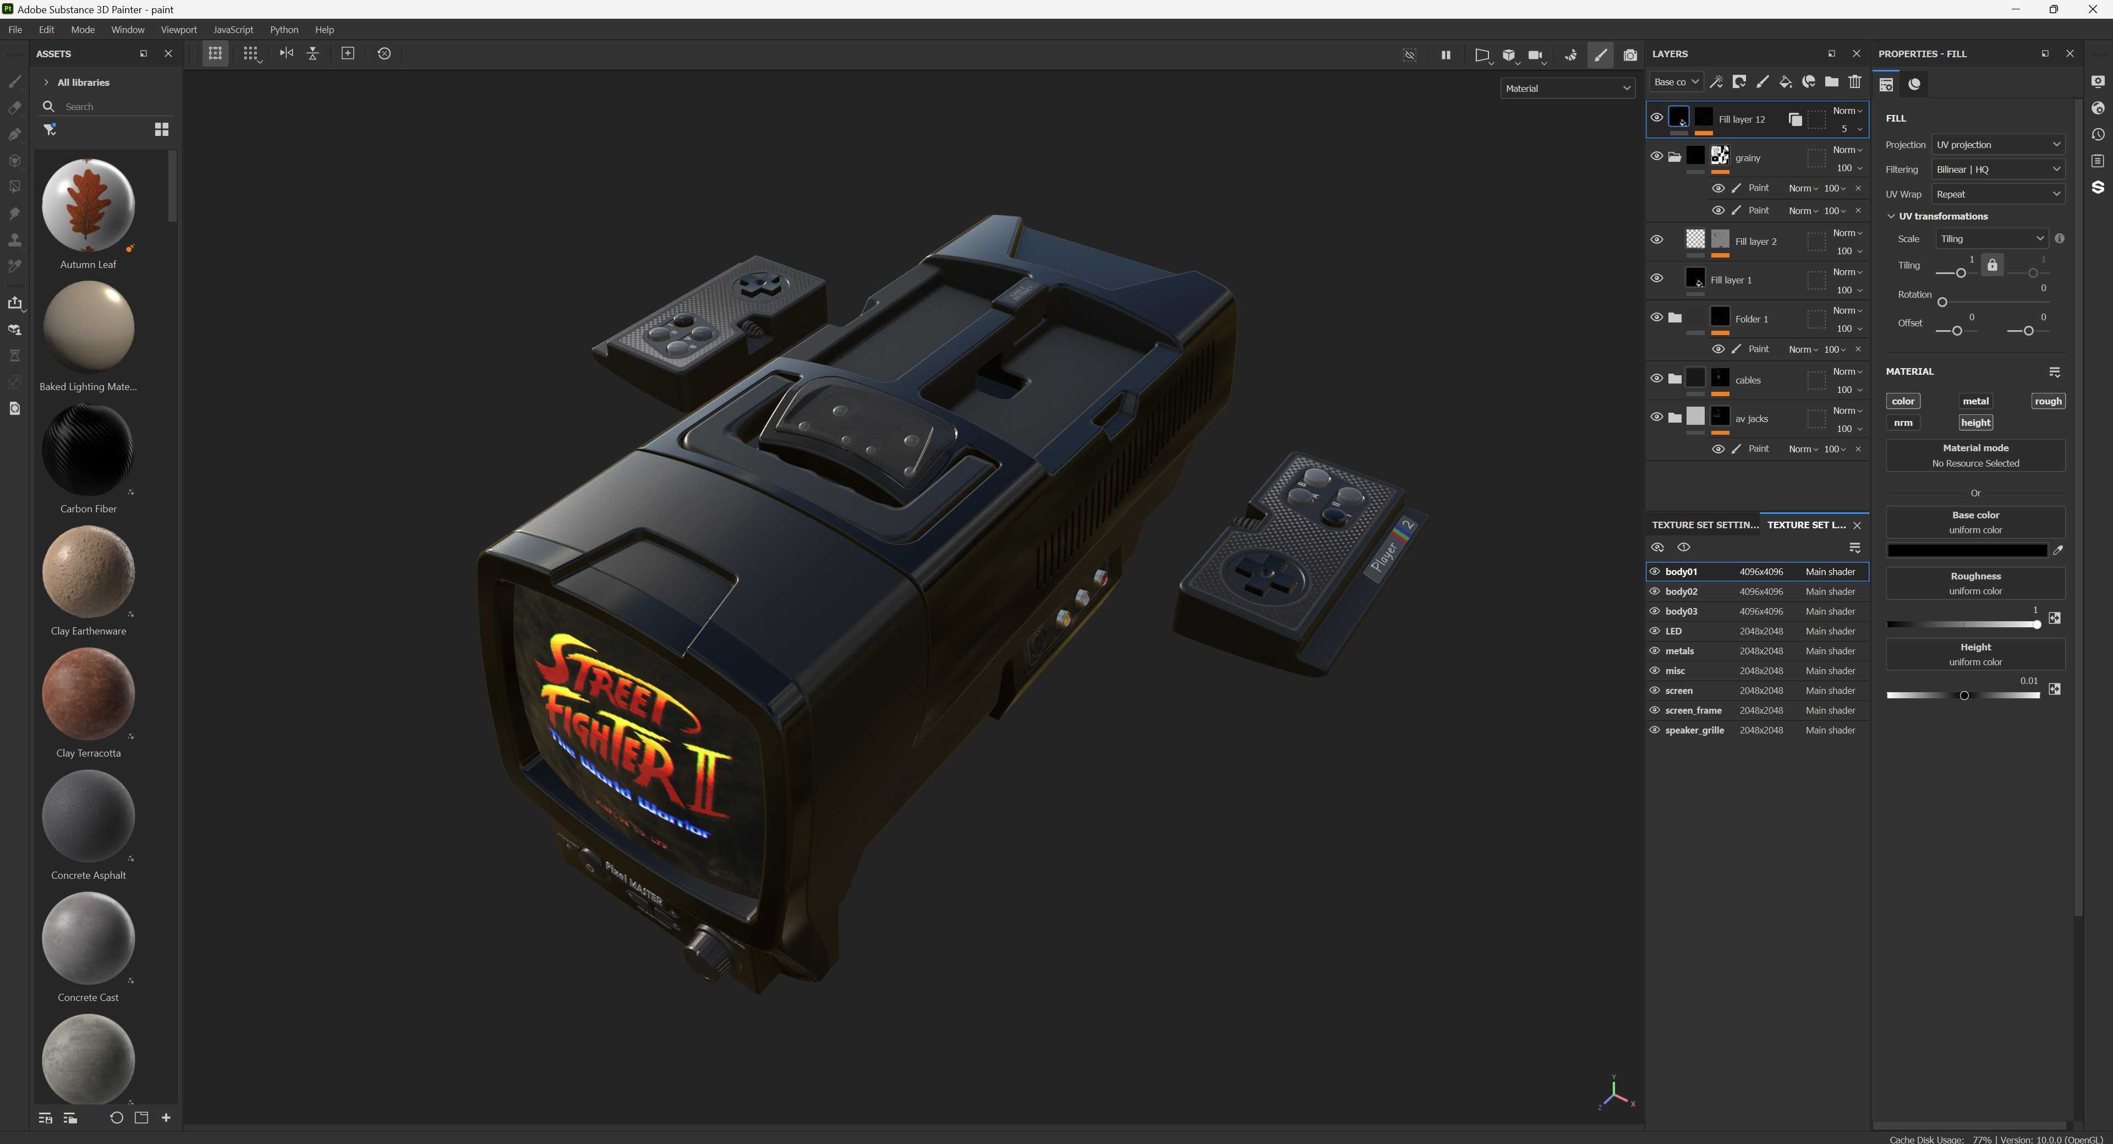Hide the cables folder
The image size is (2113, 1144).
pyautogui.click(x=1657, y=378)
